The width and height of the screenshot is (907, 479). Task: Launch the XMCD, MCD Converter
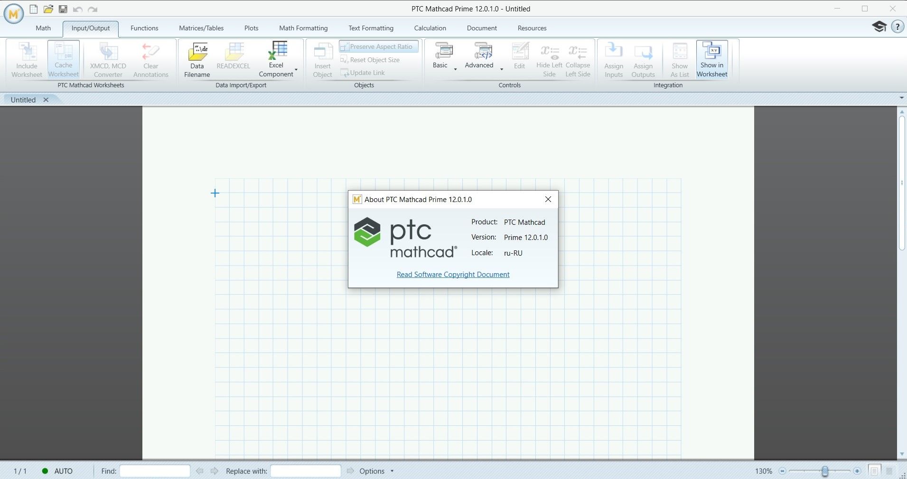click(x=108, y=60)
